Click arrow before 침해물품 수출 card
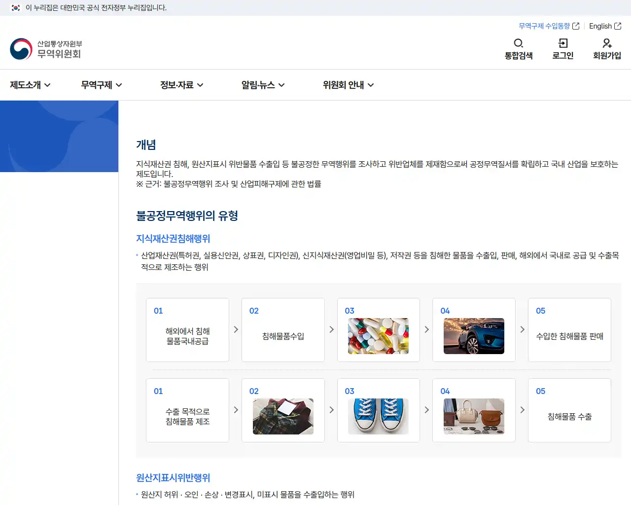Image resolution: width=631 pixels, height=505 pixels. point(522,410)
